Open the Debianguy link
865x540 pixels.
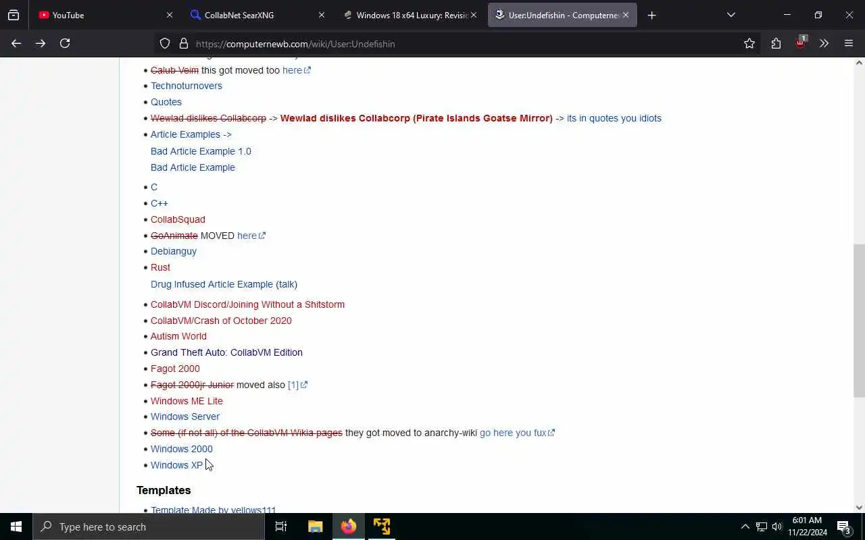tap(174, 251)
